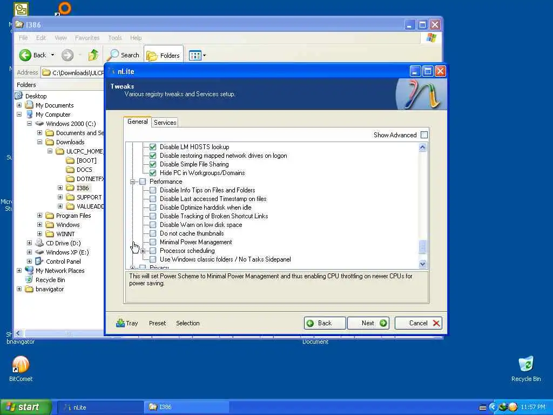Collapse the Performance tree node
This screenshot has height=415, width=553.
(x=133, y=182)
